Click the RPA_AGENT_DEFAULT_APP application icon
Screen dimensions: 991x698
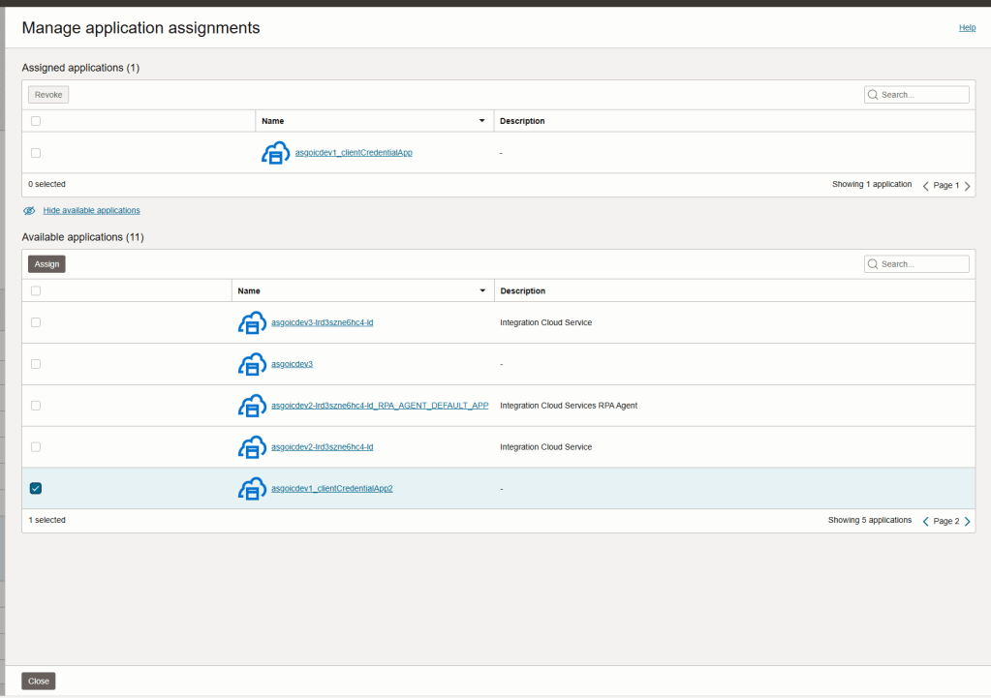click(x=252, y=406)
